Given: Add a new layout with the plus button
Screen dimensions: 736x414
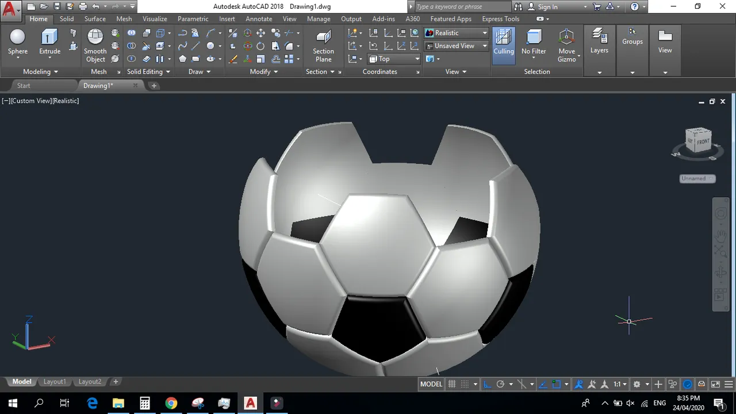Looking at the screenshot, I should click(x=116, y=382).
